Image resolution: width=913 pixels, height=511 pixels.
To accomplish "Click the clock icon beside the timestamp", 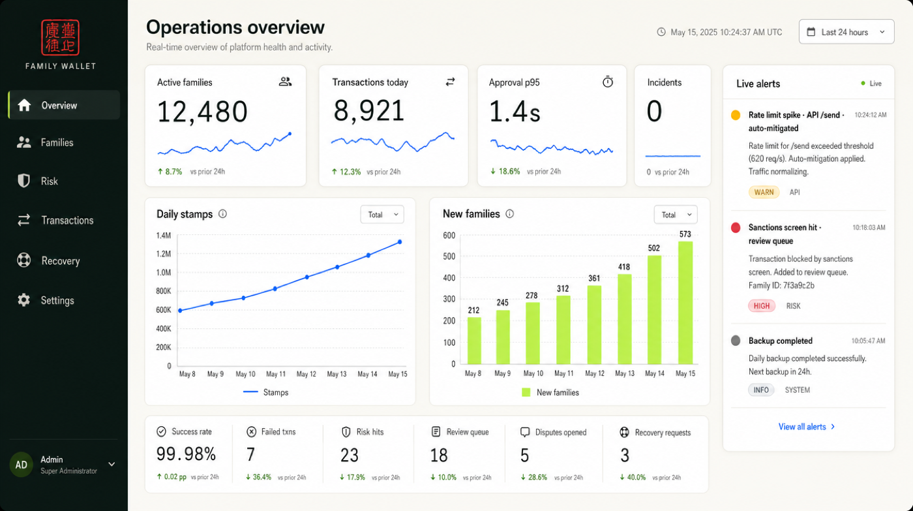I will pos(661,32).
